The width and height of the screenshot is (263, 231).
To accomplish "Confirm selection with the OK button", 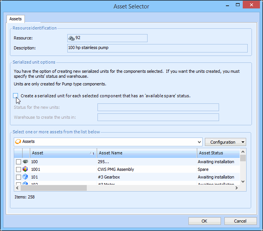I will [x=205, y=221].
